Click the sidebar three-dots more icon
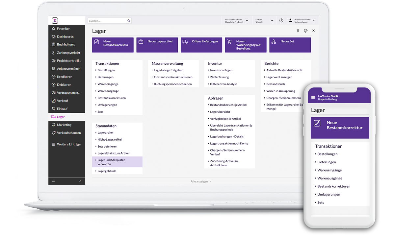This screenshot has width=395, height=235. point(54,181)
